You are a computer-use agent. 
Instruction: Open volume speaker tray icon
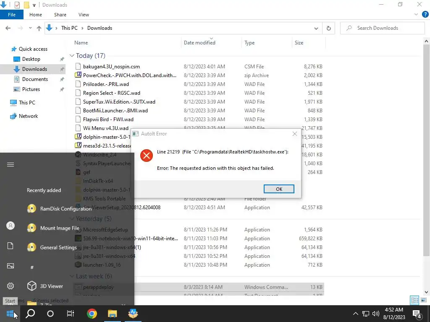376,314
